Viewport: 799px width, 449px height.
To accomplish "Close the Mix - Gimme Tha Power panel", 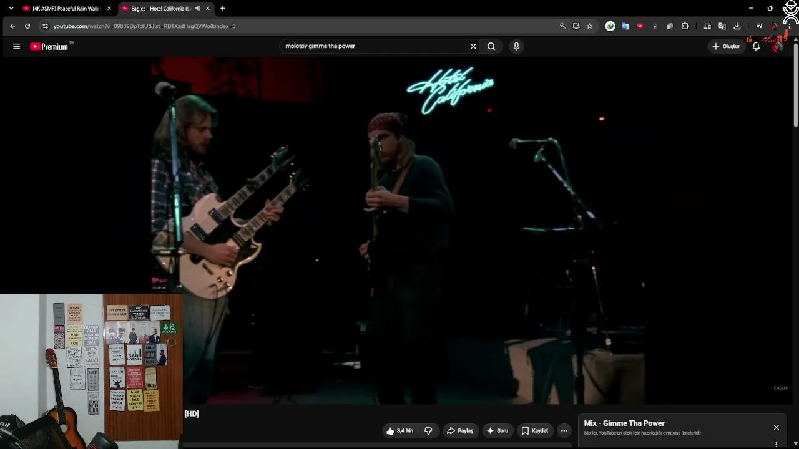I will point(776,427).
